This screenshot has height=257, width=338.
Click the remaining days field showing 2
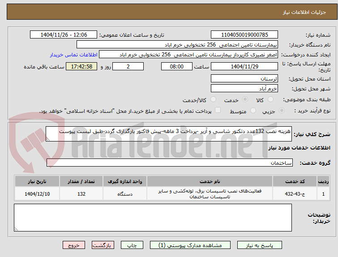click(128, 66)
